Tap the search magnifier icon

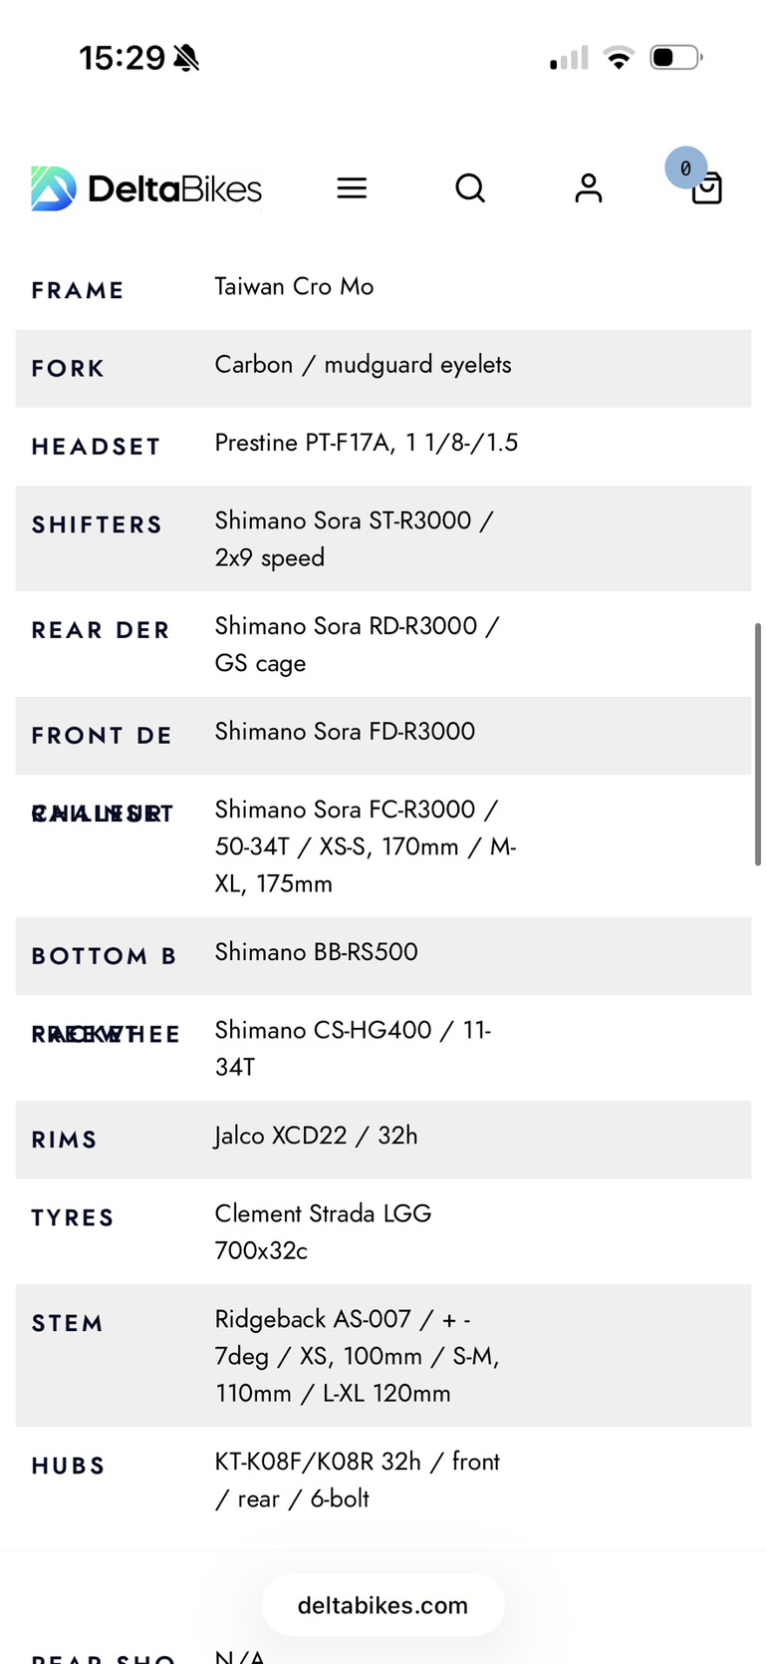(x=470, y=187)
